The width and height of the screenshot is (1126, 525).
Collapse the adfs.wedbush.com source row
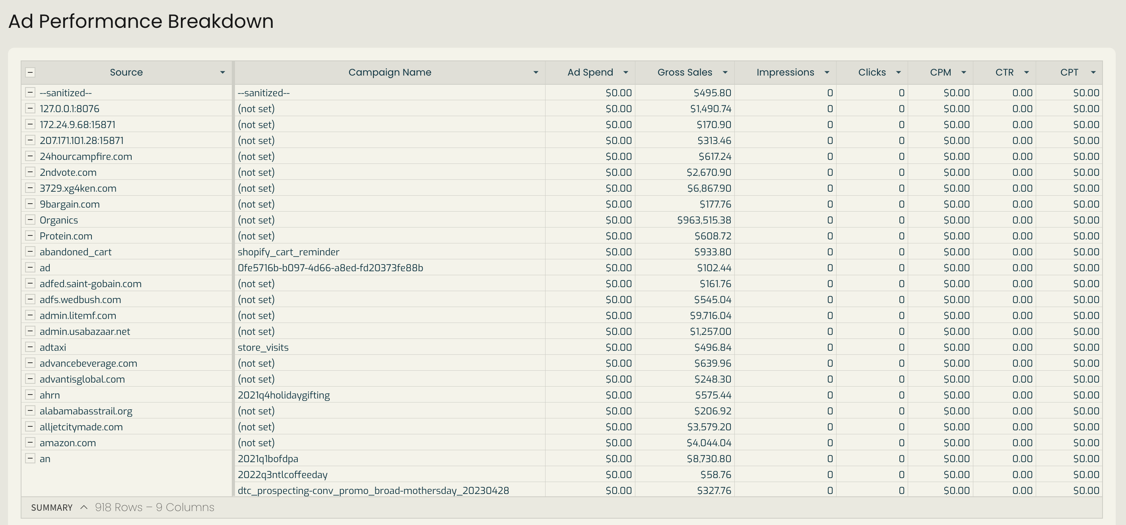coord(30,299)
